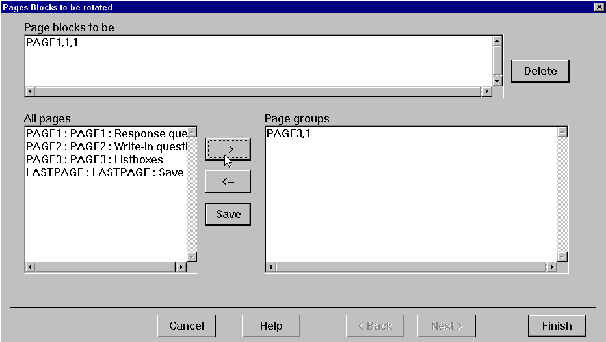Select LASTPAGE Save row

click(106, 173)
